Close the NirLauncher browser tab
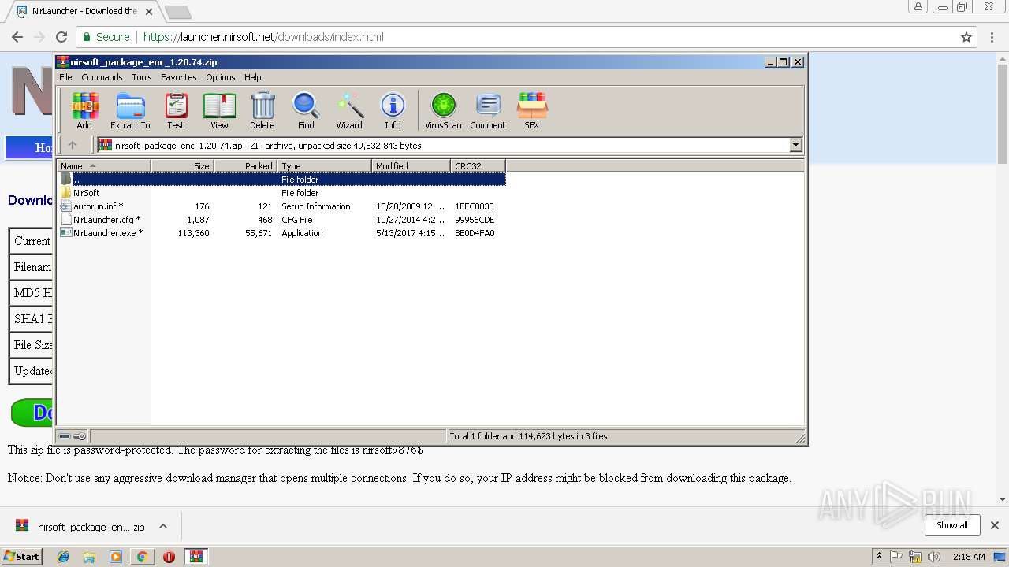This screenshot has width=1009, height=567. (x=149, y=11)
